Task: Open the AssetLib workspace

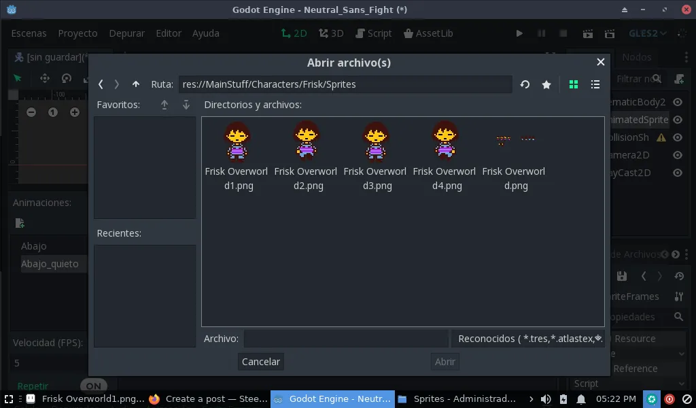Action: (428, 33)
